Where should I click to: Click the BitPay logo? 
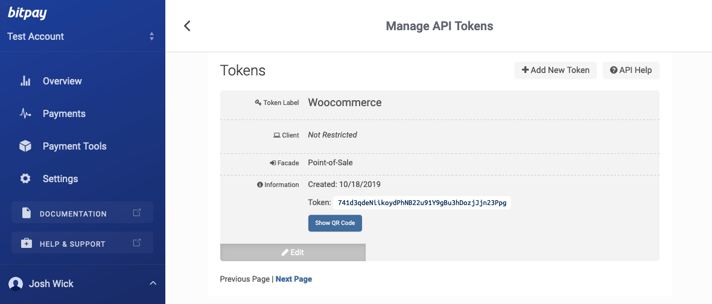27,13
